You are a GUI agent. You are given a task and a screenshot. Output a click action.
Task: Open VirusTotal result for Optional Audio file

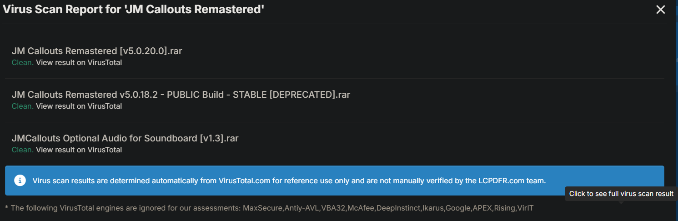point(79,150)
